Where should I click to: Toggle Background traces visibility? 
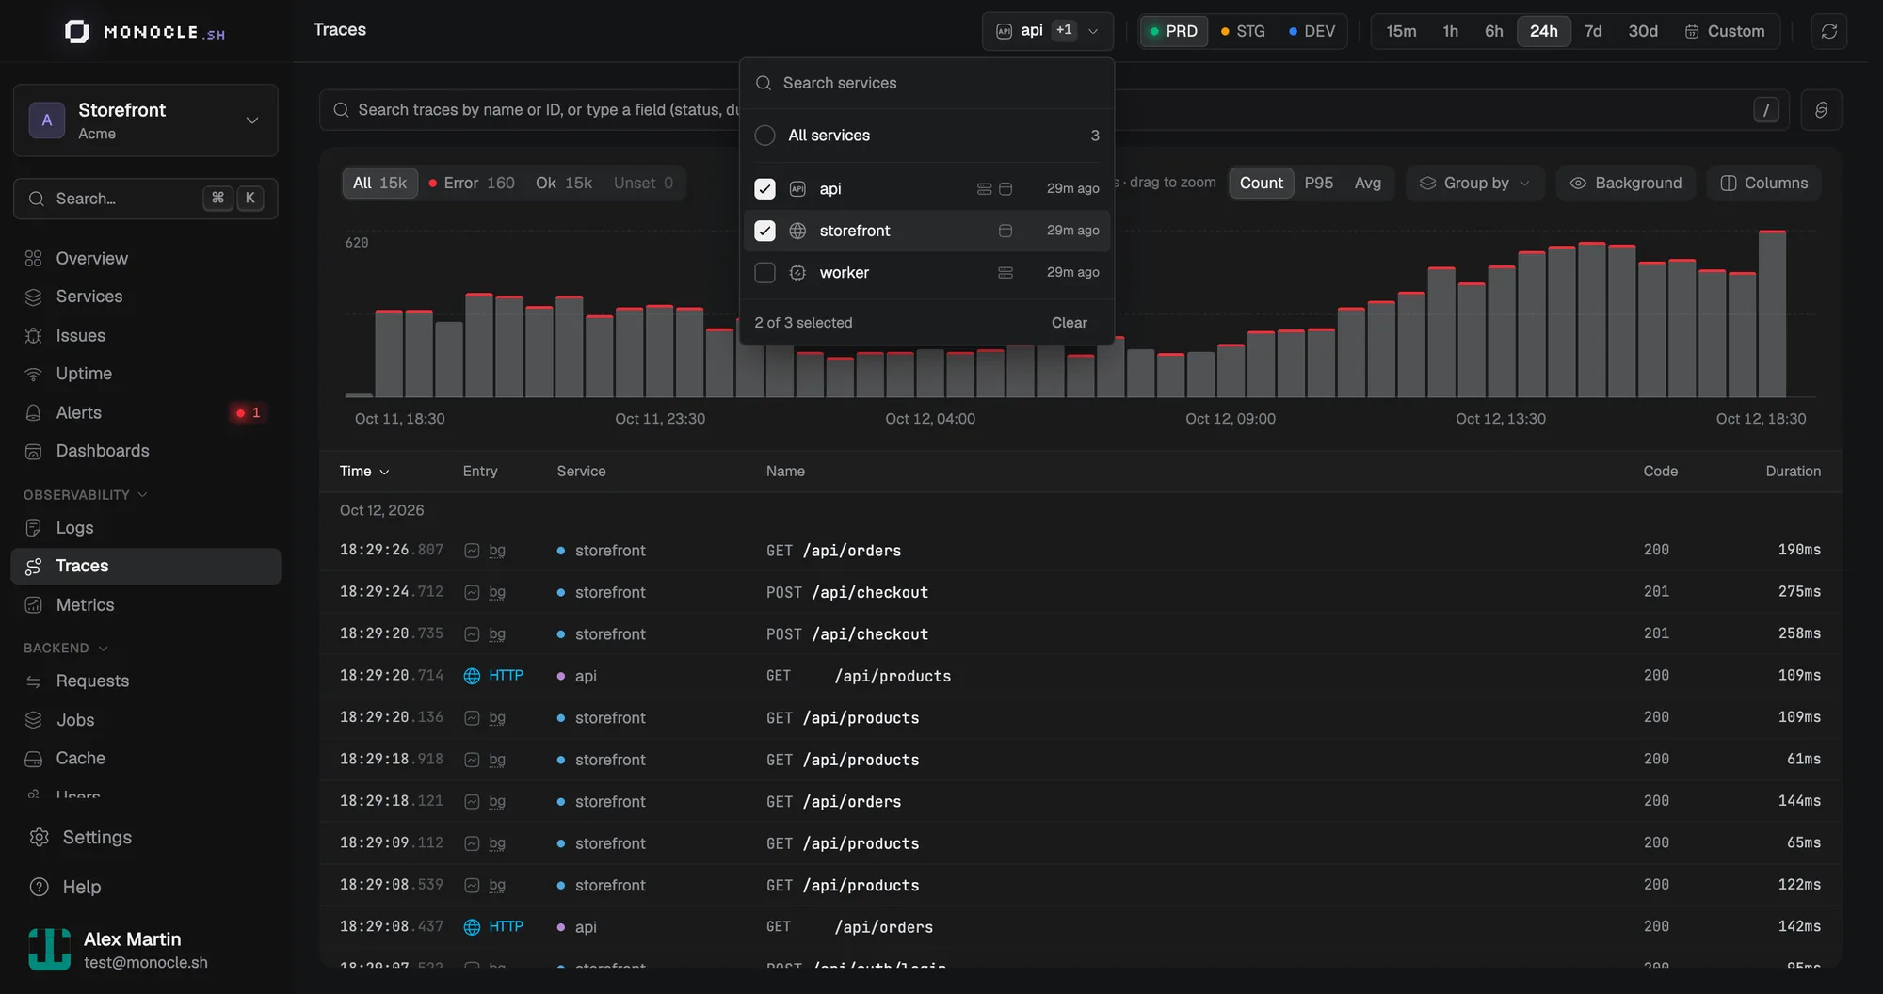coord(1625,183)
